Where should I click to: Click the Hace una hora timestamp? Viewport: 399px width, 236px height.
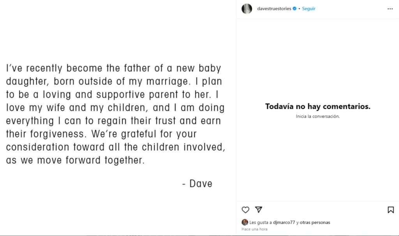[254, 229]
